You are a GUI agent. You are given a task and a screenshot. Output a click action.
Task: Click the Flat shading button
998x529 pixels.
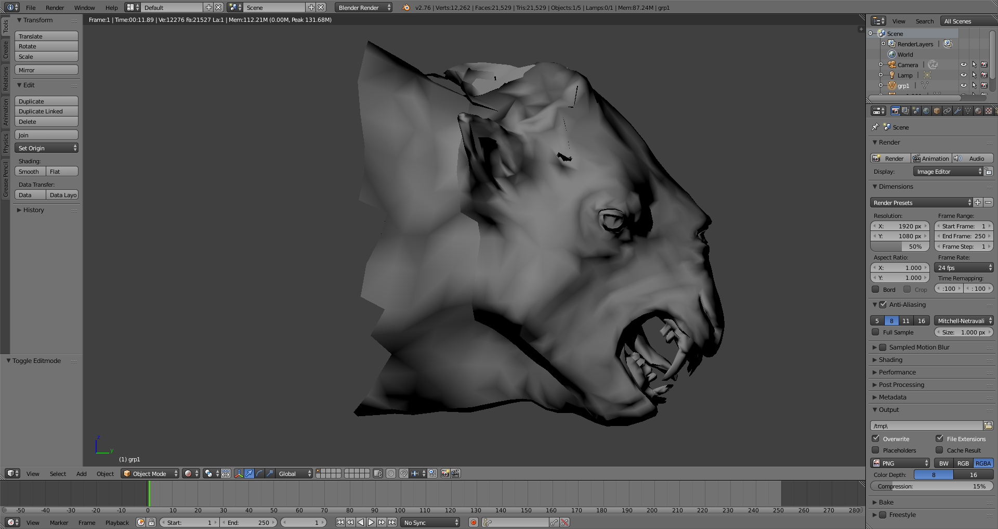62,171
